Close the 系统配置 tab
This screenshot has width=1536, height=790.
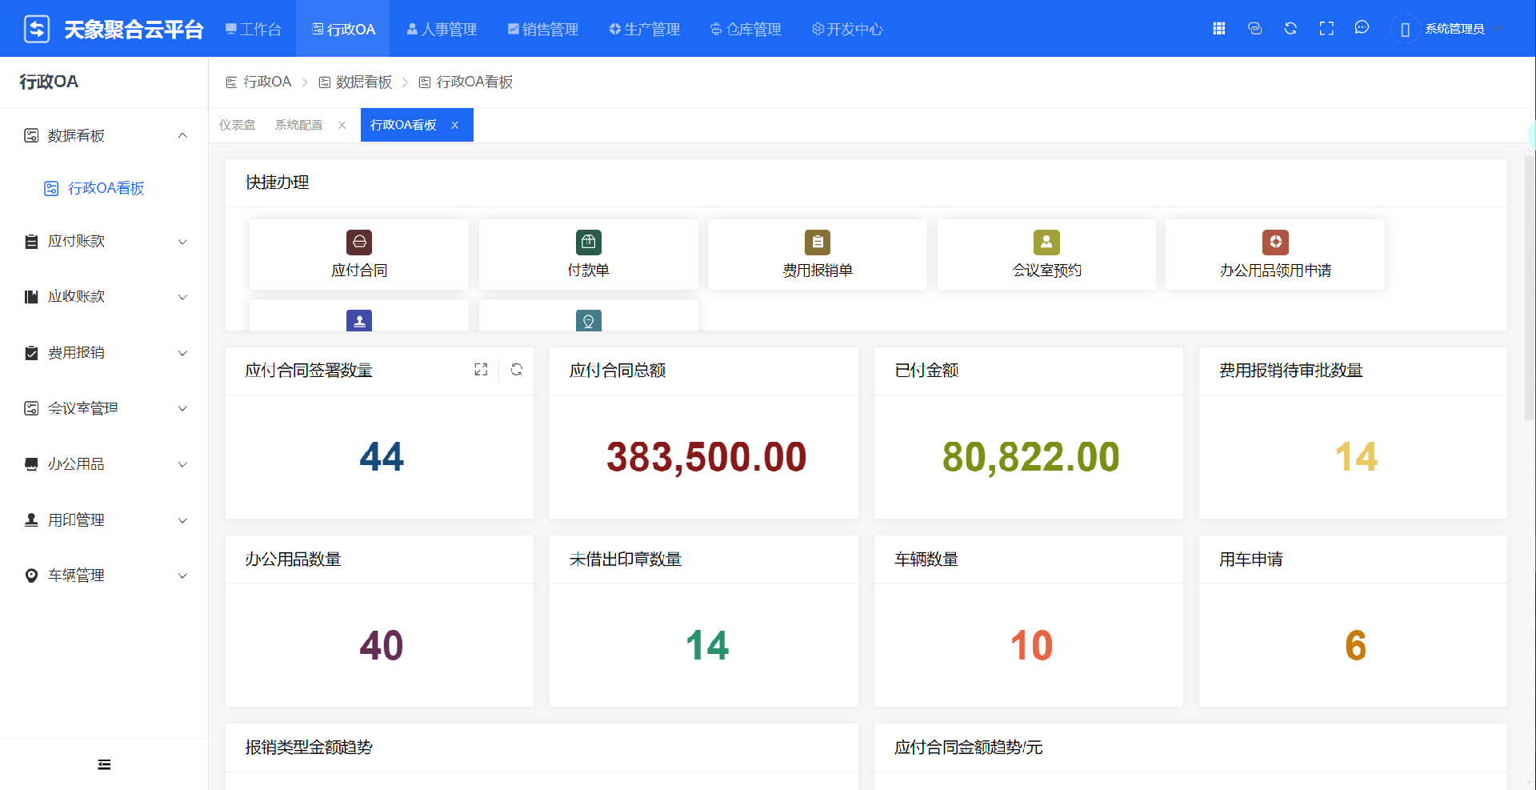coord(342,125)
